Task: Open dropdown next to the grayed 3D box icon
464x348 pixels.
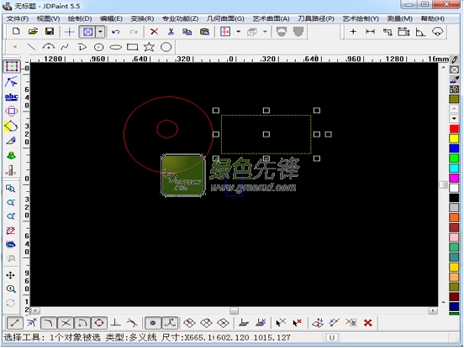Action: point(265,32)
